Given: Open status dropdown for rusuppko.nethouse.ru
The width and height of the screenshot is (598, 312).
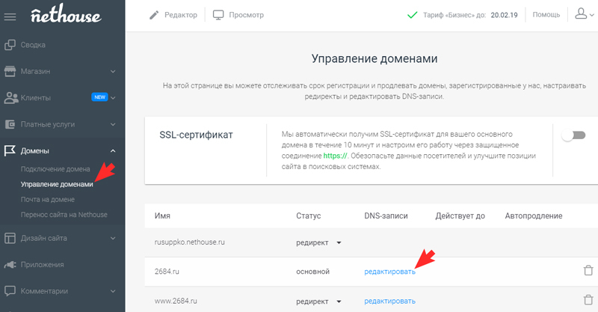Looking at the screenshot, I should (x=339, y=243).
